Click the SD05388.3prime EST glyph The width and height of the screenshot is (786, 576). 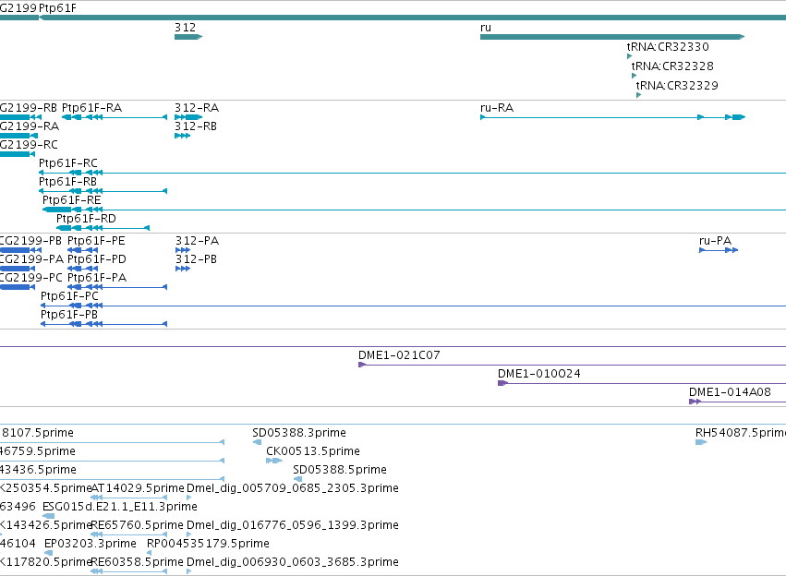[x=257, y=442]
